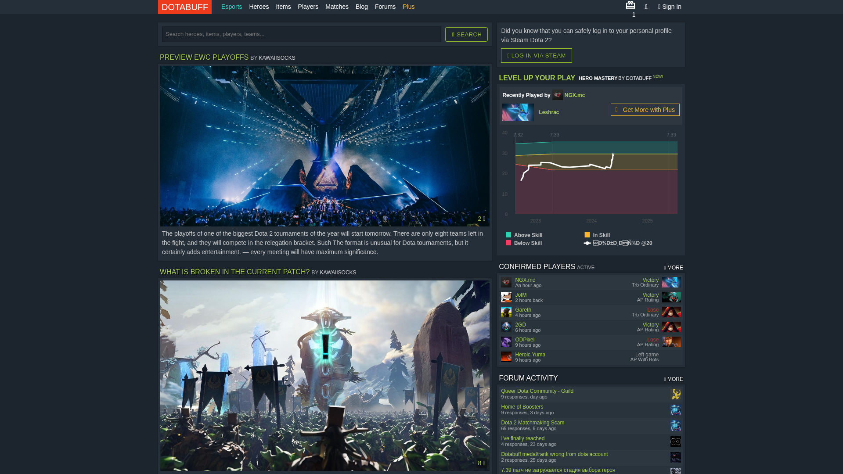
Task: Open the Esports menu
Action: (231, 7)
